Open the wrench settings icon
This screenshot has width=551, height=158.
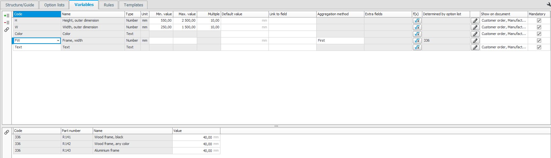coord(548,5)
